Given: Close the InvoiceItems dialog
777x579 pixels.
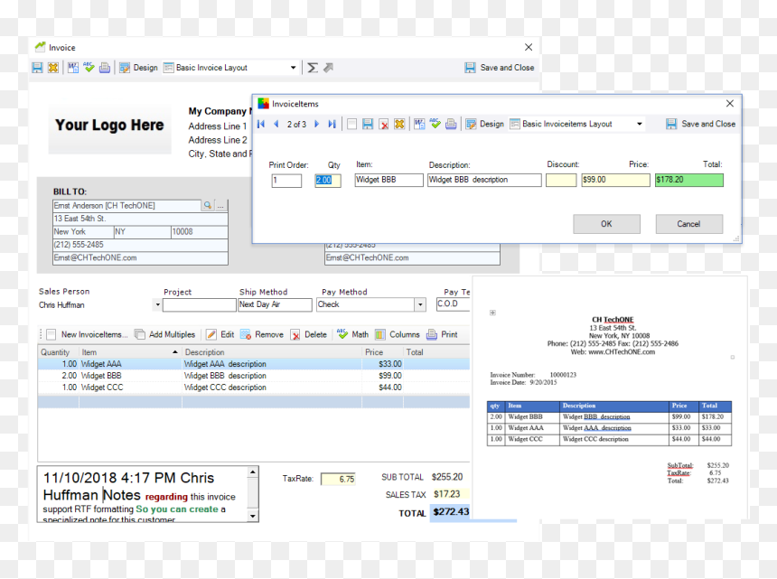Looking at the screenshot, I should click(x=730, y=104).
